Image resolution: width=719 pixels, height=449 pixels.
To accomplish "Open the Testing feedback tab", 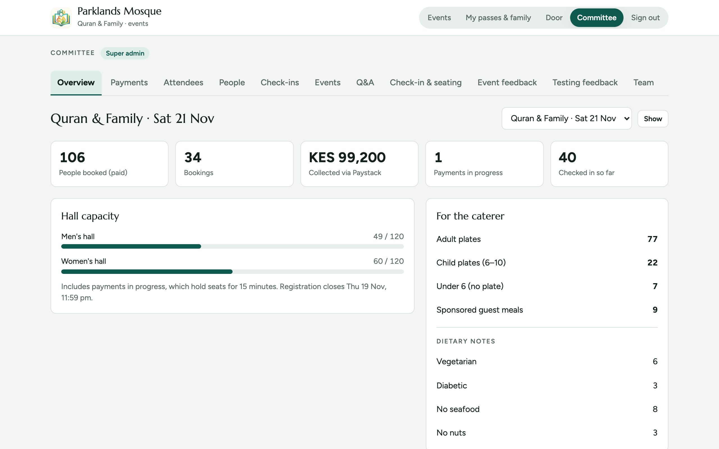I will [585, 83].
